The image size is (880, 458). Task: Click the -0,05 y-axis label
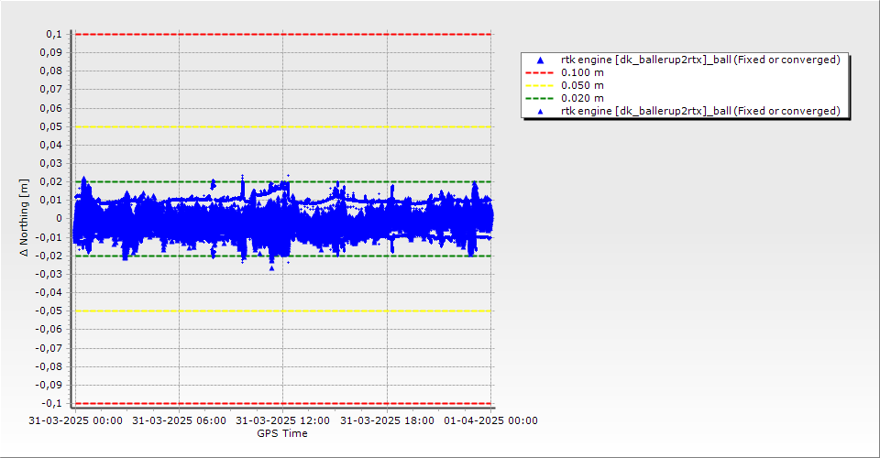[x=49, y=311]
